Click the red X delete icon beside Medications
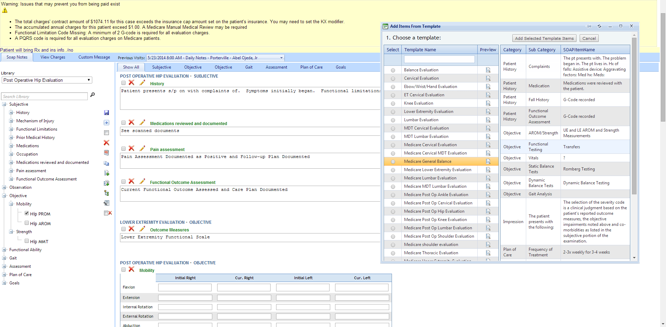The height and width of the screenshot is (327, 666). point(106,143)
